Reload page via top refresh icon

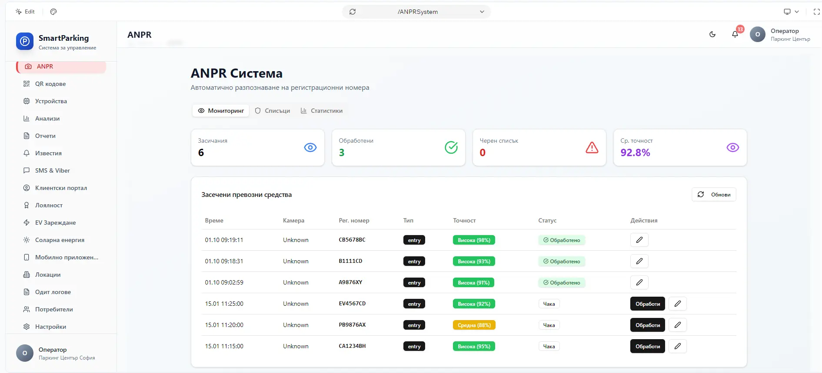pyautogui.click(x=353, y=12)
